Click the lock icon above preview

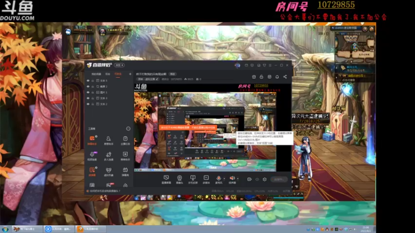(261, 77)
